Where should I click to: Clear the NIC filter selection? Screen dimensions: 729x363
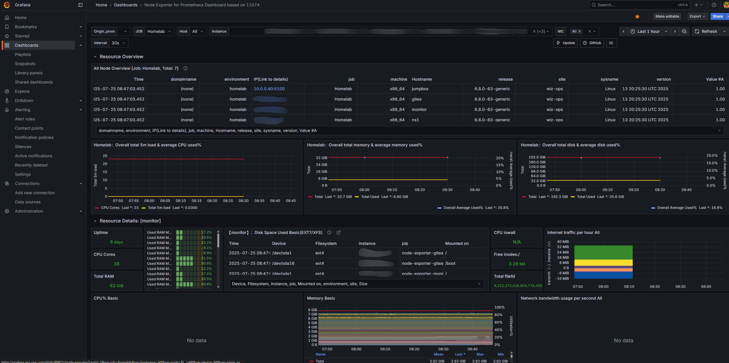[x=589, y=31]
